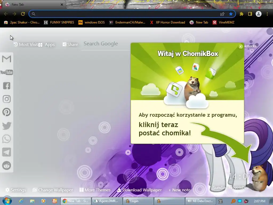The height and width of the screenshot is (205, 273).
Task: Open VineMEMZ bookmark
Action: 224,22
